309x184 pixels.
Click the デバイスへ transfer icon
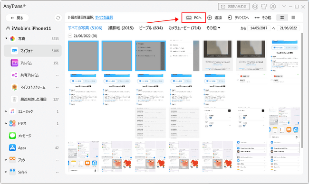point(230,18)
